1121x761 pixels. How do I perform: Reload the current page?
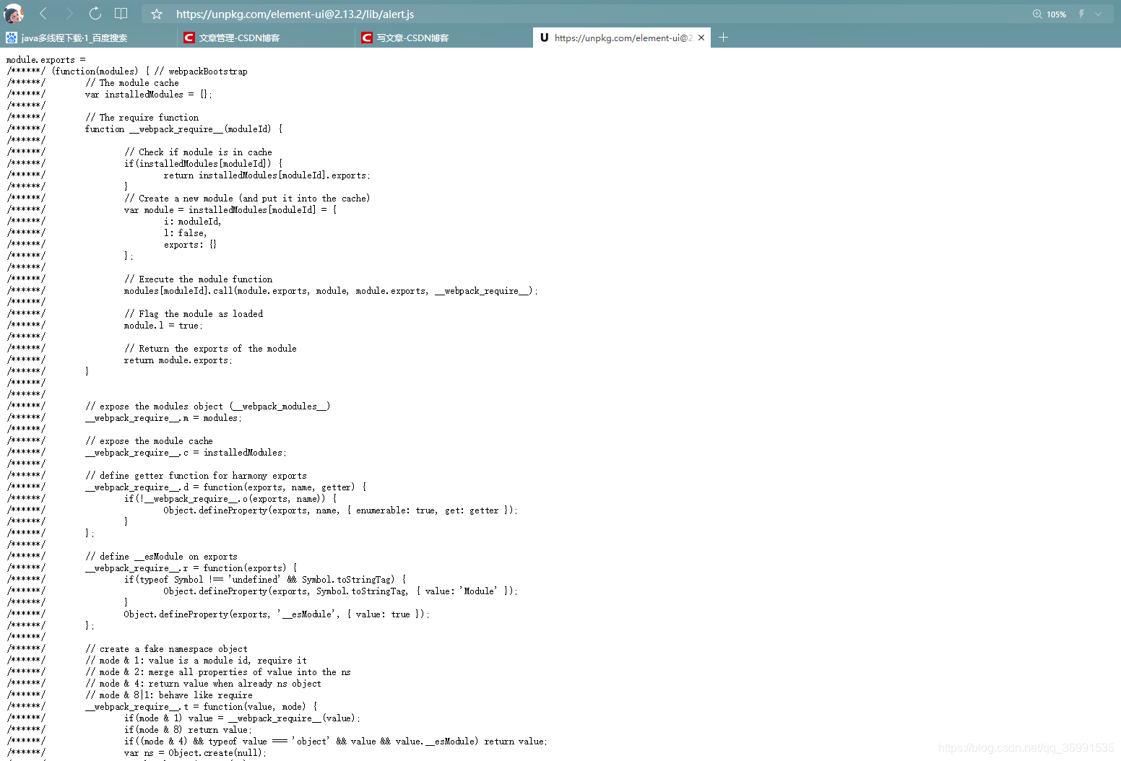tap(95, 14)
